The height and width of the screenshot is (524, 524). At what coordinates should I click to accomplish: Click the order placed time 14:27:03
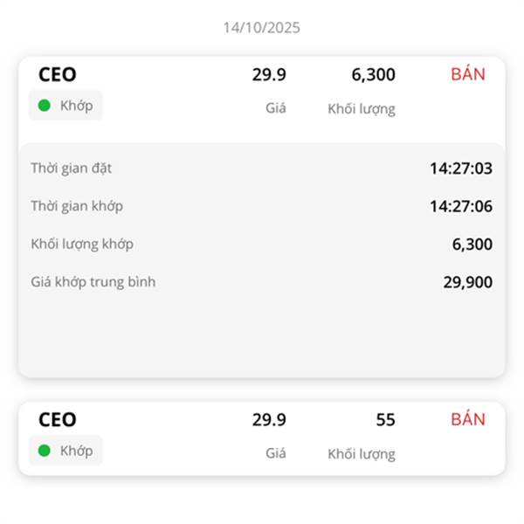(x=461, y=169)
